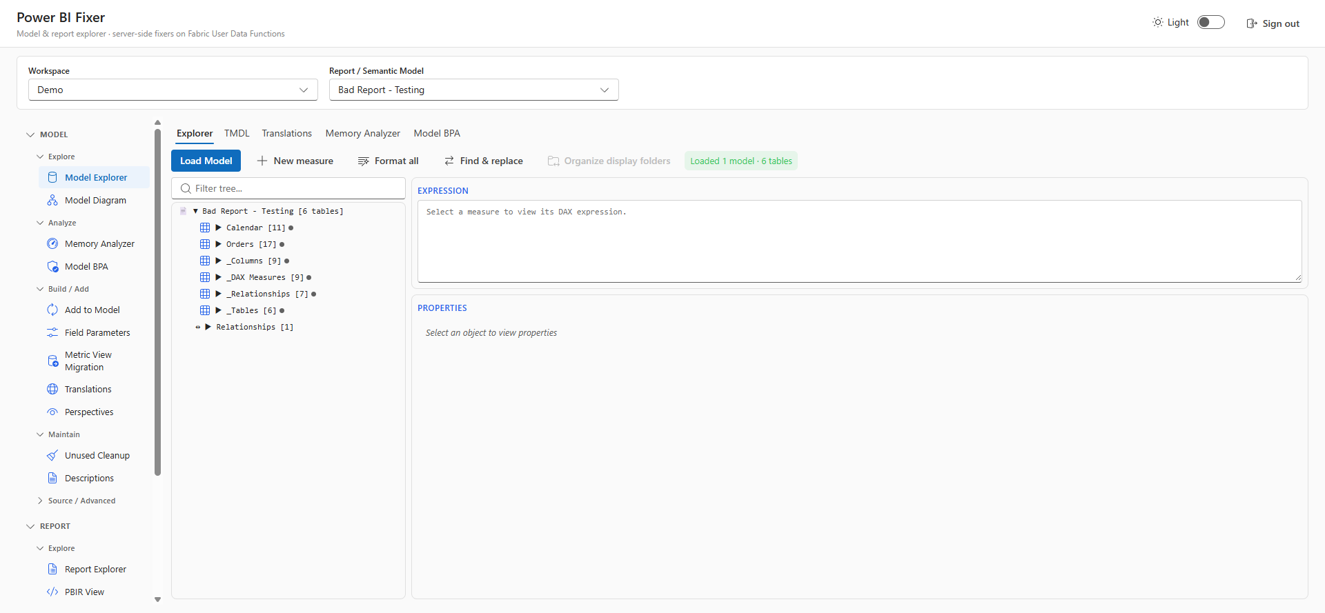Click the EXPRESSION panel heading
Viewport: 1325px width, 613px height.
[x=443, y=190]
